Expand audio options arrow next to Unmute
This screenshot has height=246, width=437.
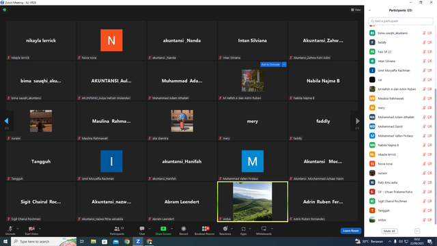click(18, 229)
